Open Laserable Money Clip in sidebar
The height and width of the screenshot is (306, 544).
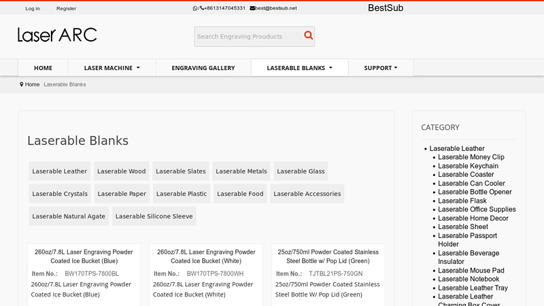tap(471, 157)
